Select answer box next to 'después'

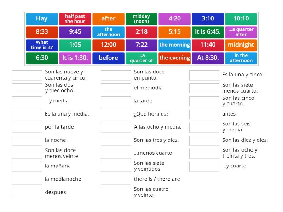[27, 193]
